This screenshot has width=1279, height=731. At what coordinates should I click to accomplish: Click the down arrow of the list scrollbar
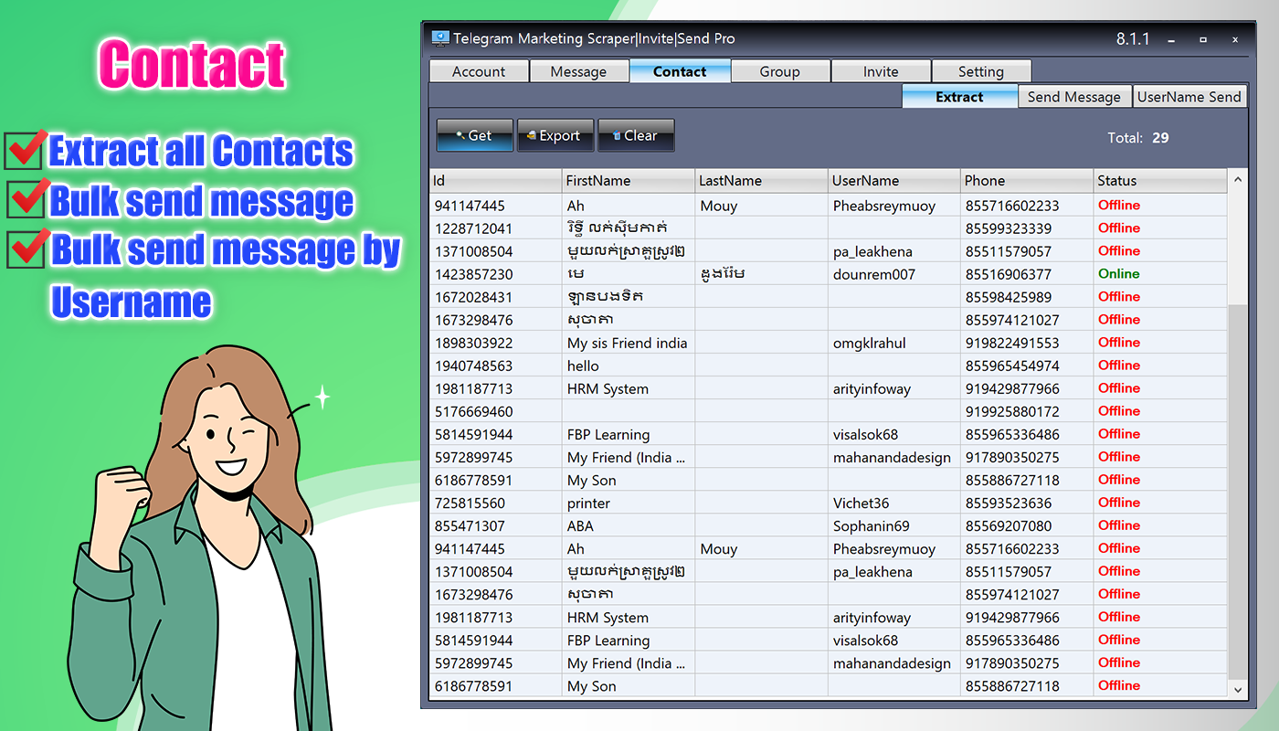1238,690
